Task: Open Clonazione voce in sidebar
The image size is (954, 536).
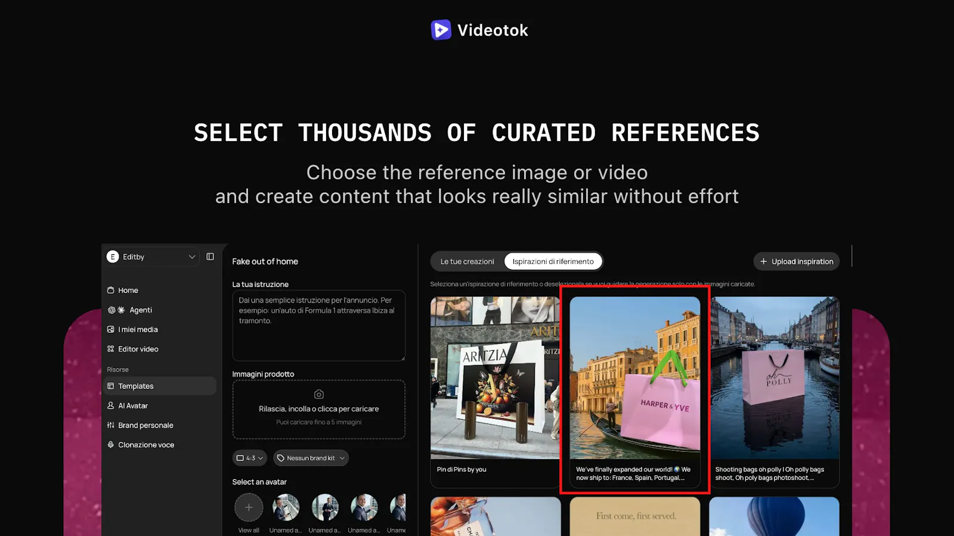Action: tap(160, 445)
